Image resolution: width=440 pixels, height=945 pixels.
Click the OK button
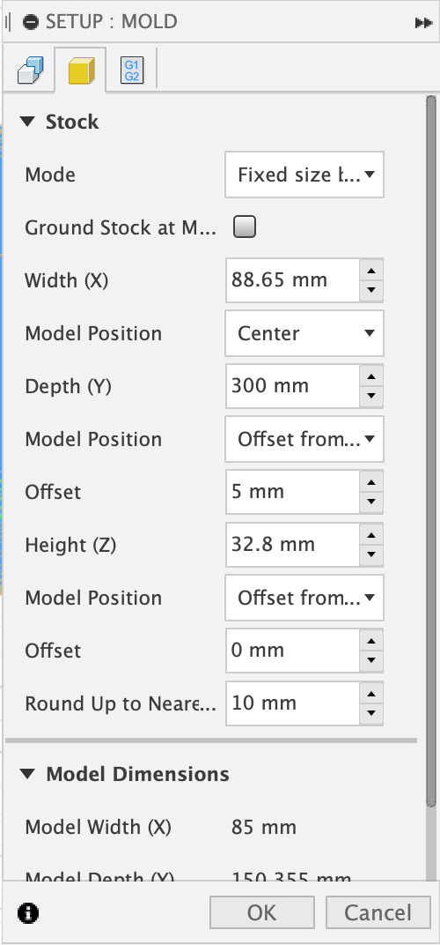coord(262,912)
